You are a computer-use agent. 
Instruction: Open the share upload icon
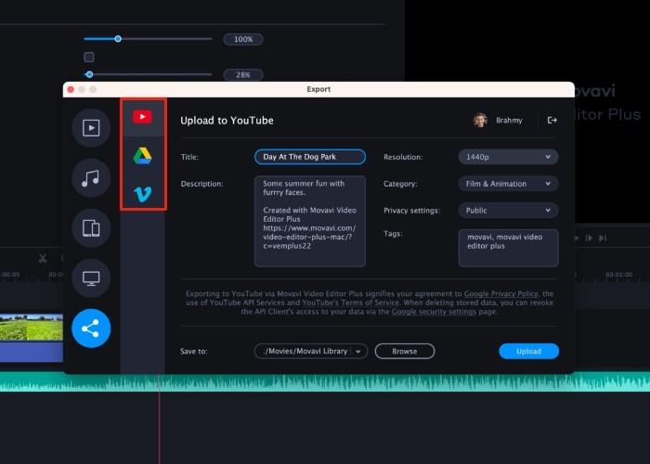point(91,328)
